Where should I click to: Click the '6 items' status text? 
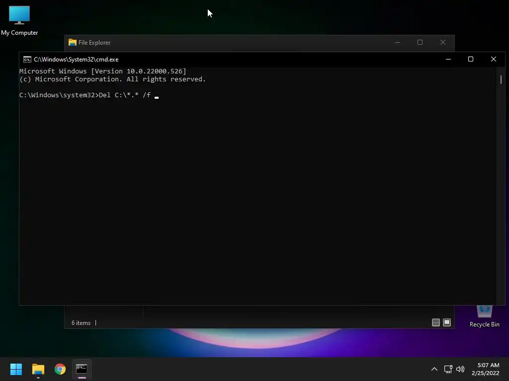coord(81,323)
